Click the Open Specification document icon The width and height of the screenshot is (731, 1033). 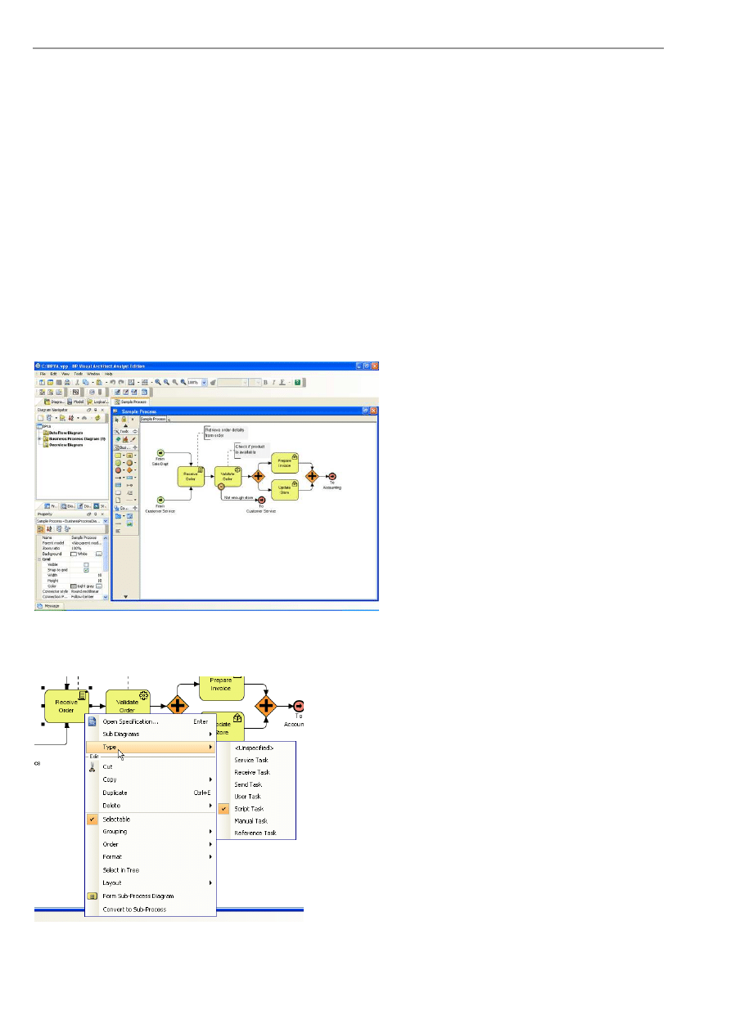pyautogui.click(x=93, y=721)
